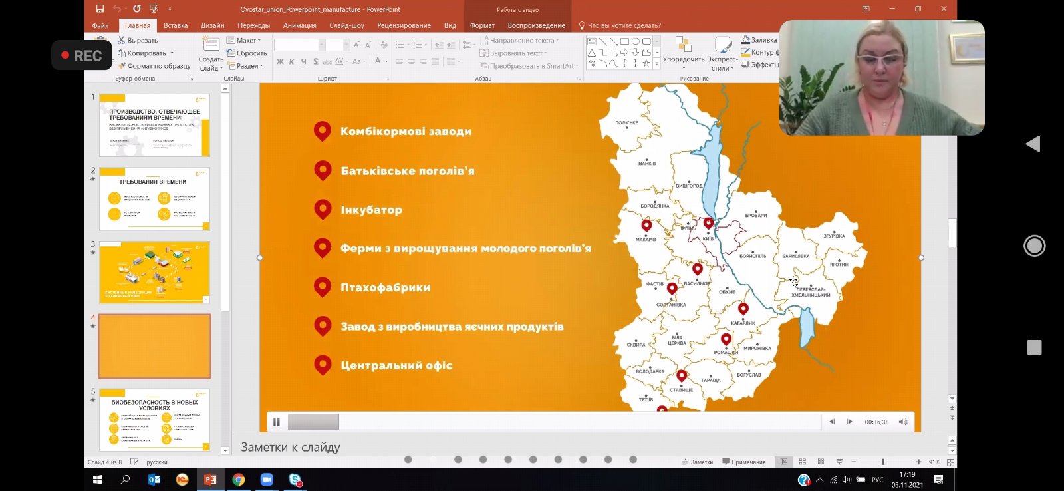
Task: Decrease font size with the small A icon
Action: pos(368,45)
